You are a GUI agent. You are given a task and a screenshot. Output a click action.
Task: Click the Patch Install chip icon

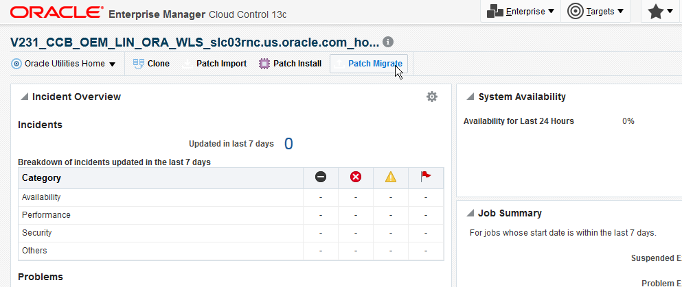point(264,64)
